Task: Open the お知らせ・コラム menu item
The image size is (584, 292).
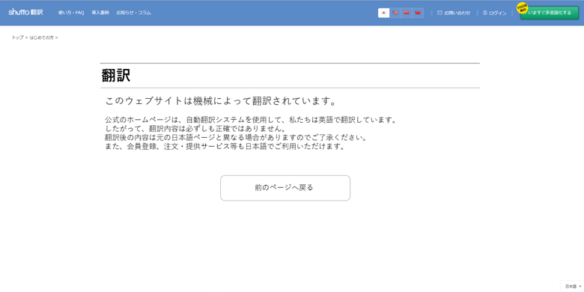Action: point(134,13)
